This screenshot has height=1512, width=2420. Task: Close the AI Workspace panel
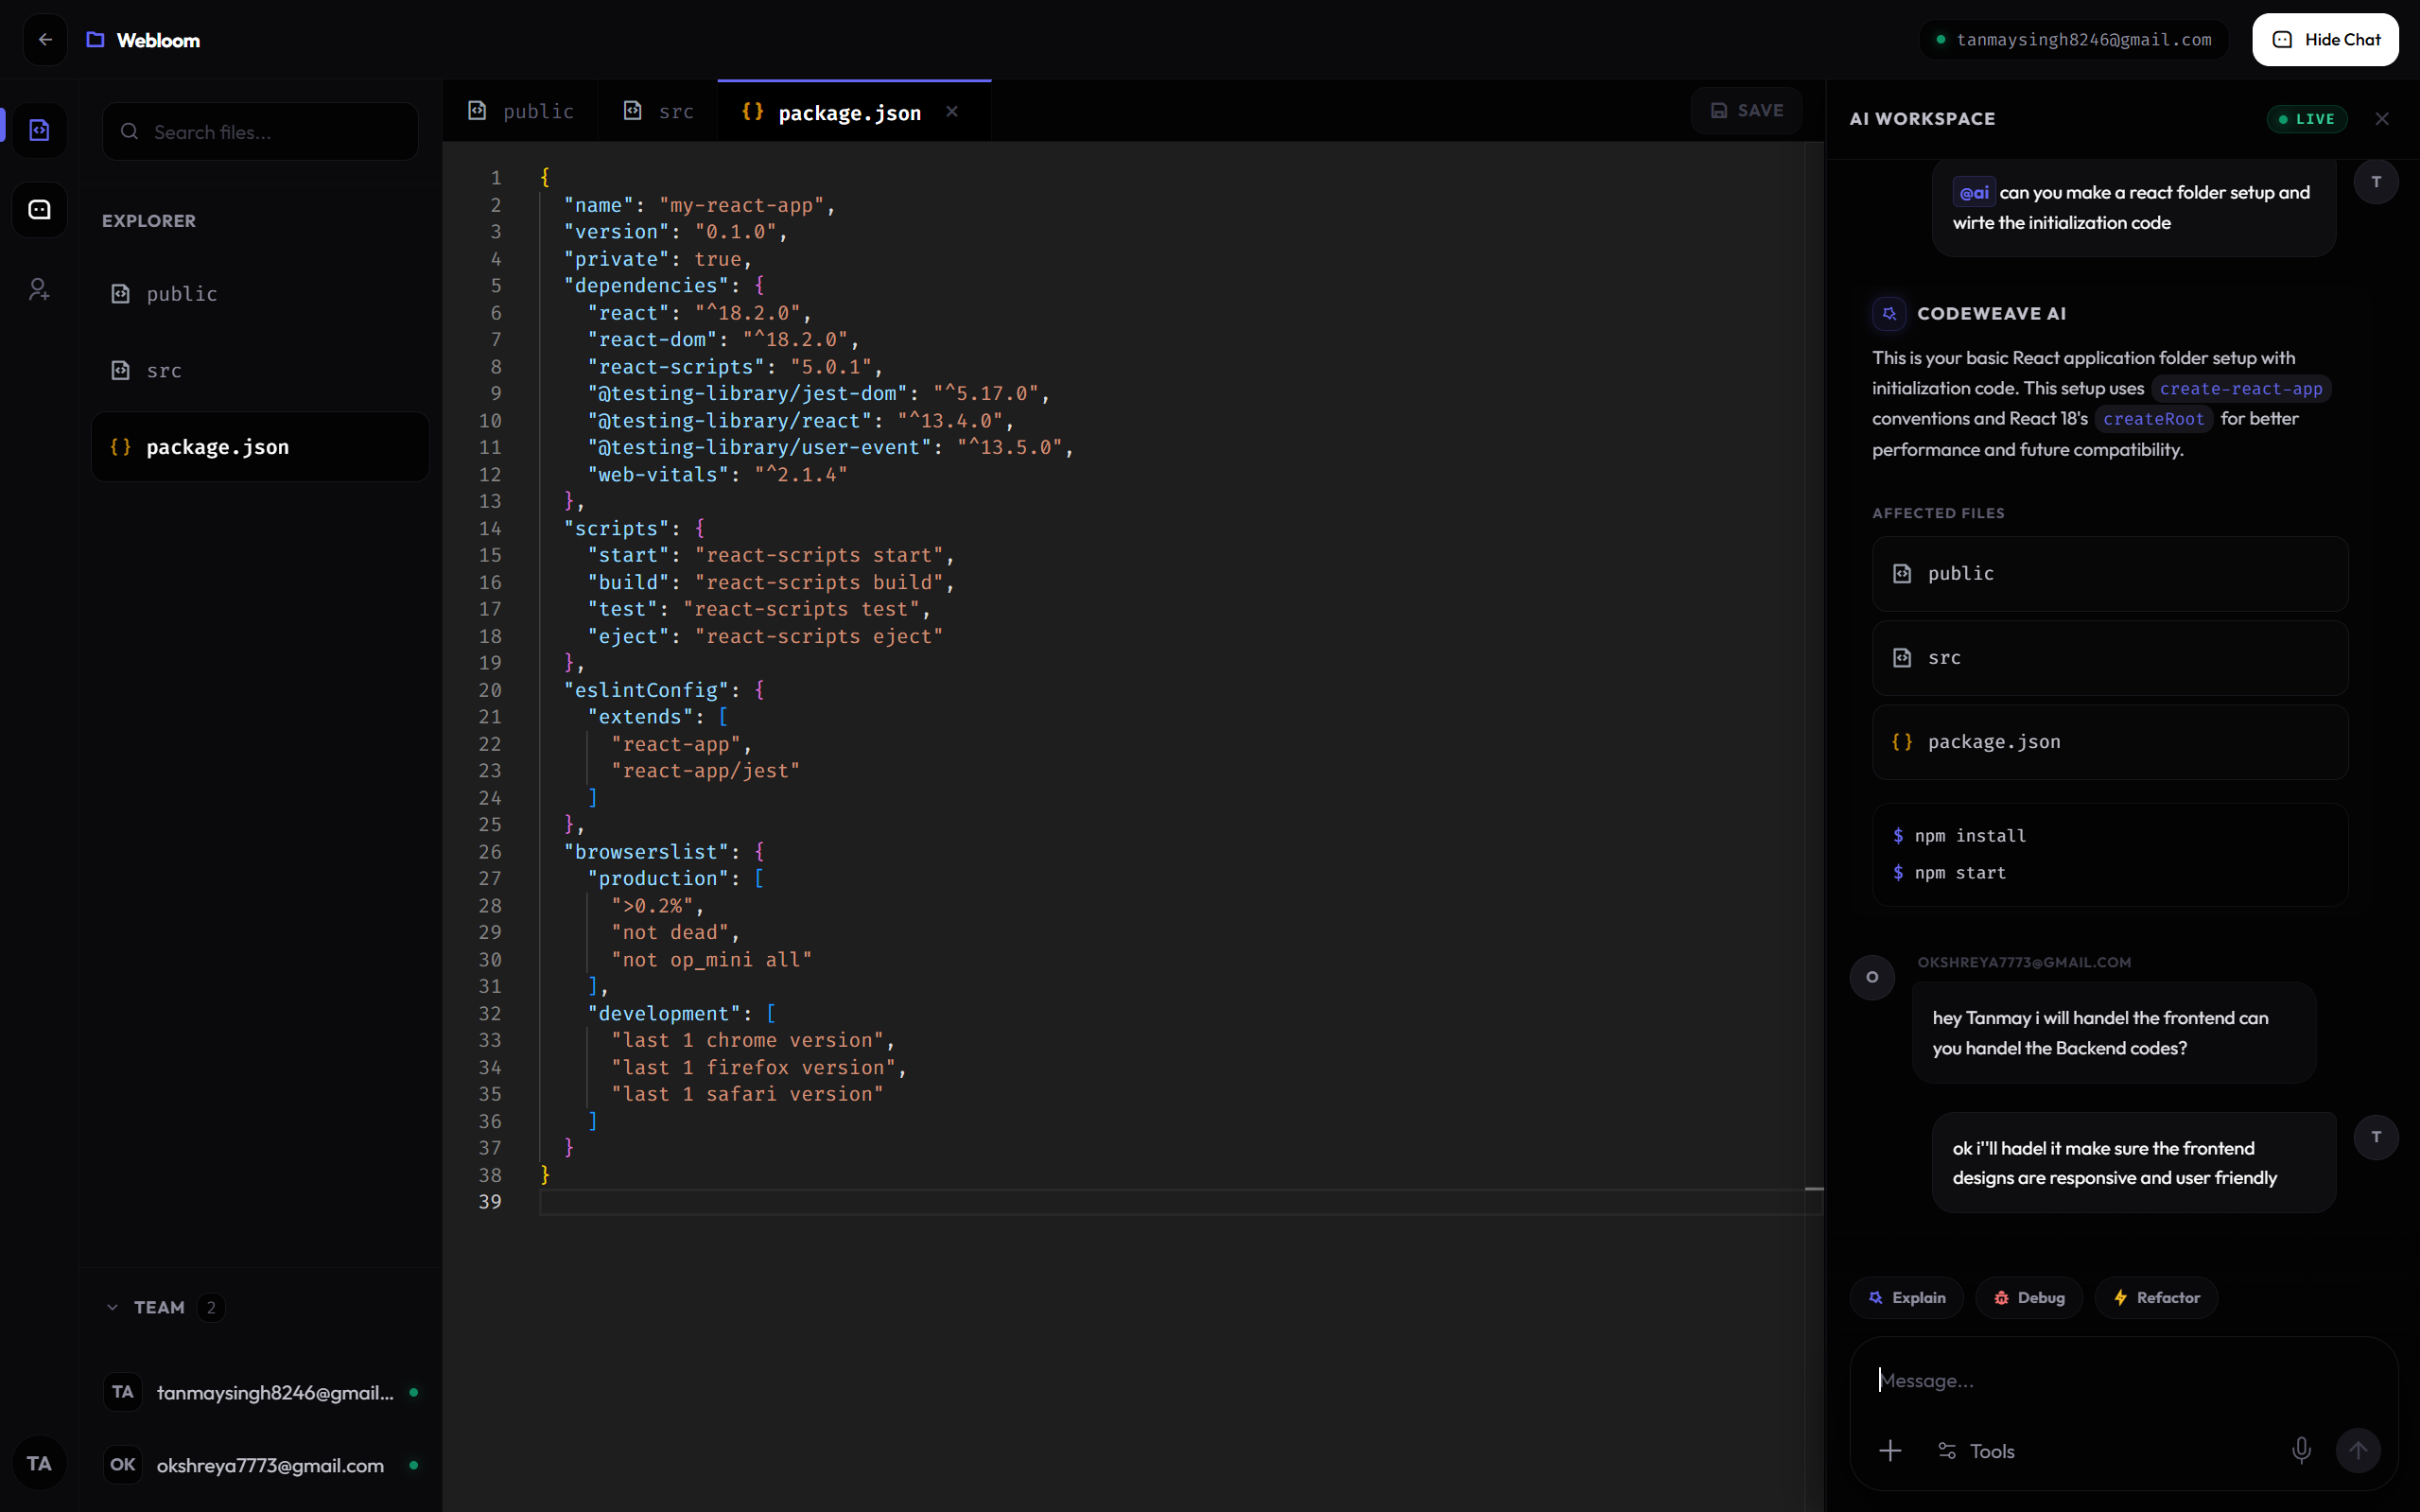pos(2382,119)
